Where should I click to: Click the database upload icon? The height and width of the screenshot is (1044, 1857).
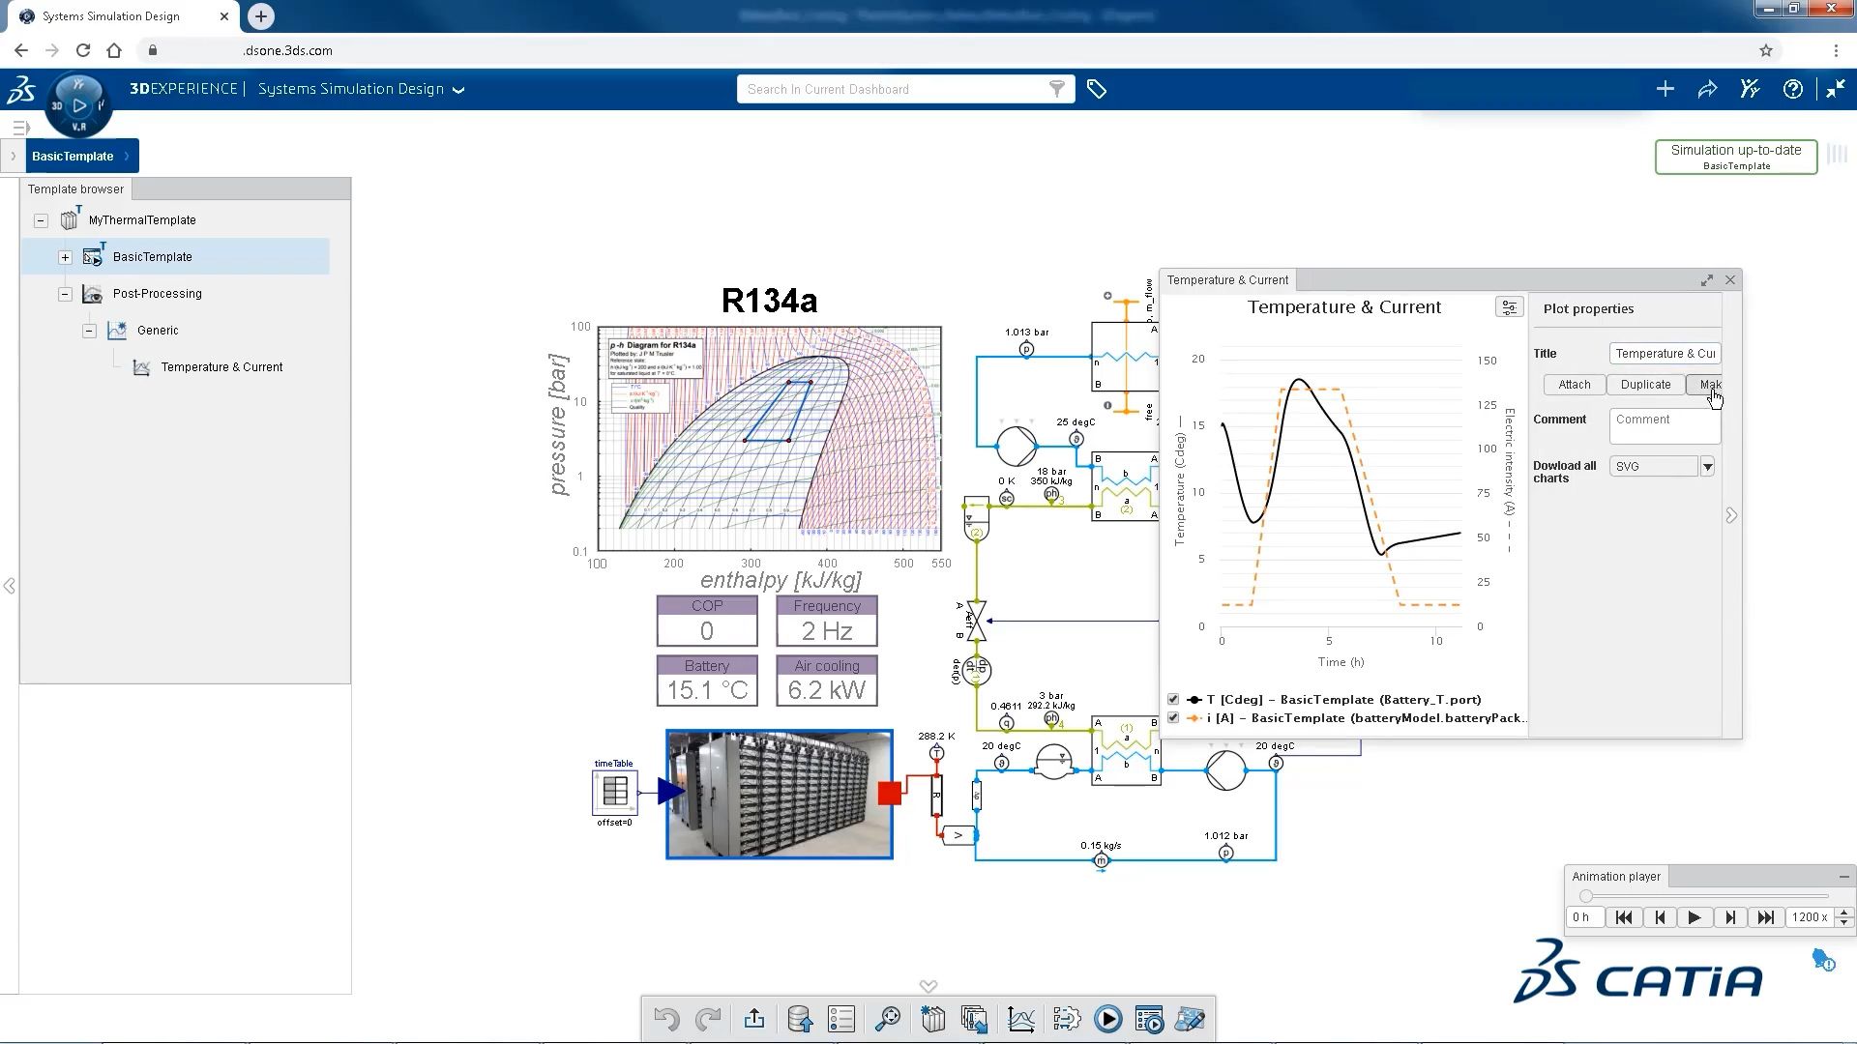pos(800,1019)
